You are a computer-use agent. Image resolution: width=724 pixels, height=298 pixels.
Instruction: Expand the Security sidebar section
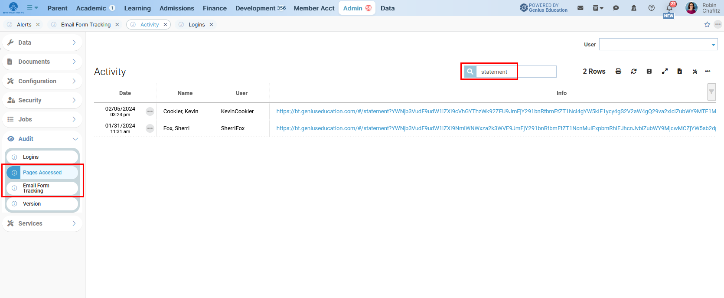click(x=42, y=100)
